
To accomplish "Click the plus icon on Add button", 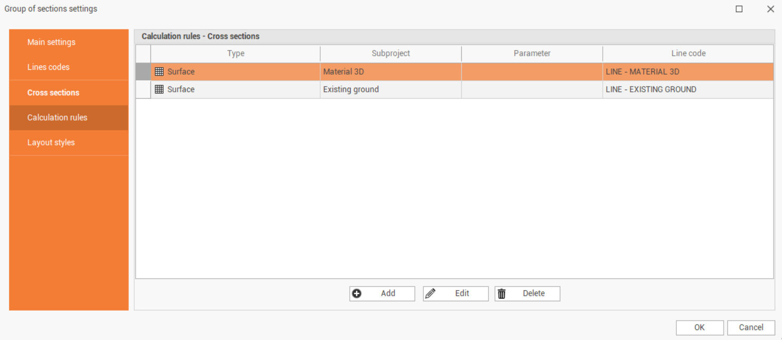I will pos(357,294).
